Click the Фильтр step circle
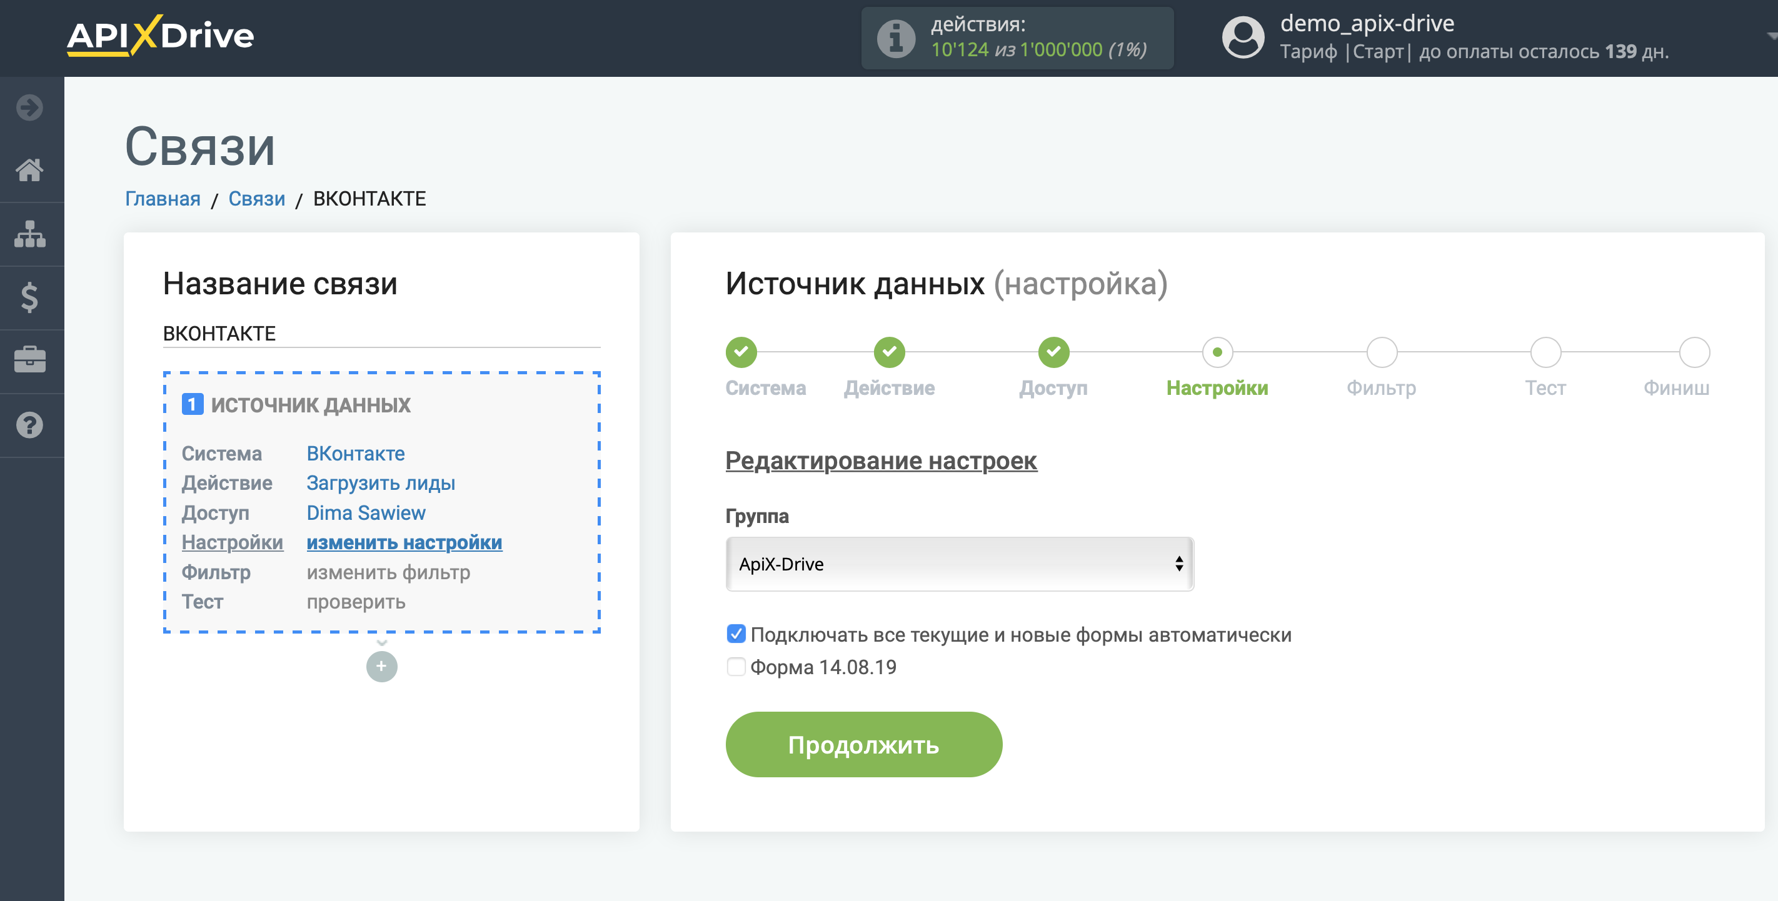 [x=1381, y=352]
